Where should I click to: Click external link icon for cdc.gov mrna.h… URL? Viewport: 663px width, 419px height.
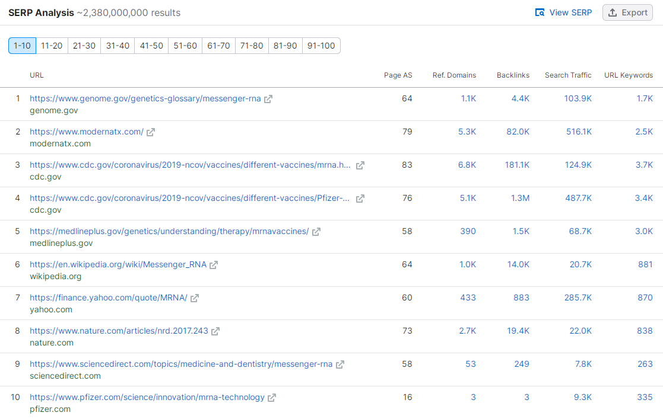click(360, 165)
